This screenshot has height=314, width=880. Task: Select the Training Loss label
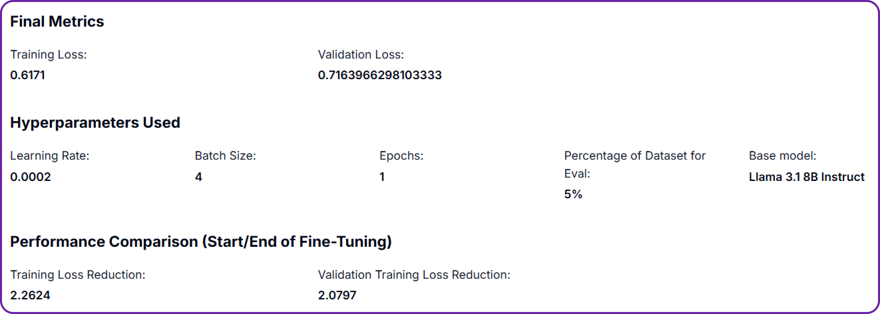click(49, 55)
